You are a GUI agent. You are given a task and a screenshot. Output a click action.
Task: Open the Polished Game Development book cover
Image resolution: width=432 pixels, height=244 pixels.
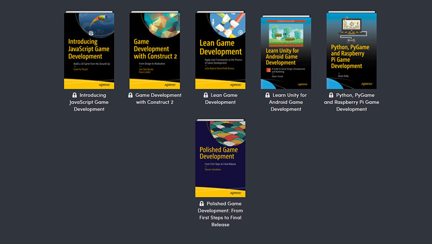tap(220, 158)
